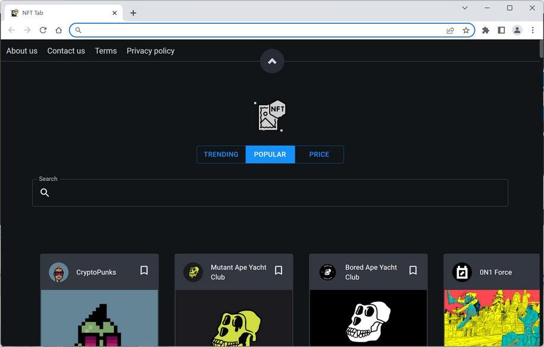This screenshot has width=544, height=347.
Task: Click the magnifier in Search field
Action: click(45, 192)
